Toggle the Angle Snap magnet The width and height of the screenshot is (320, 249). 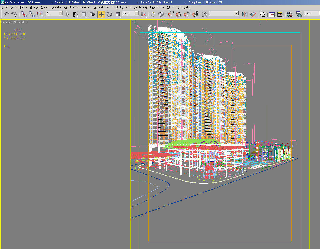coord(179,14)
